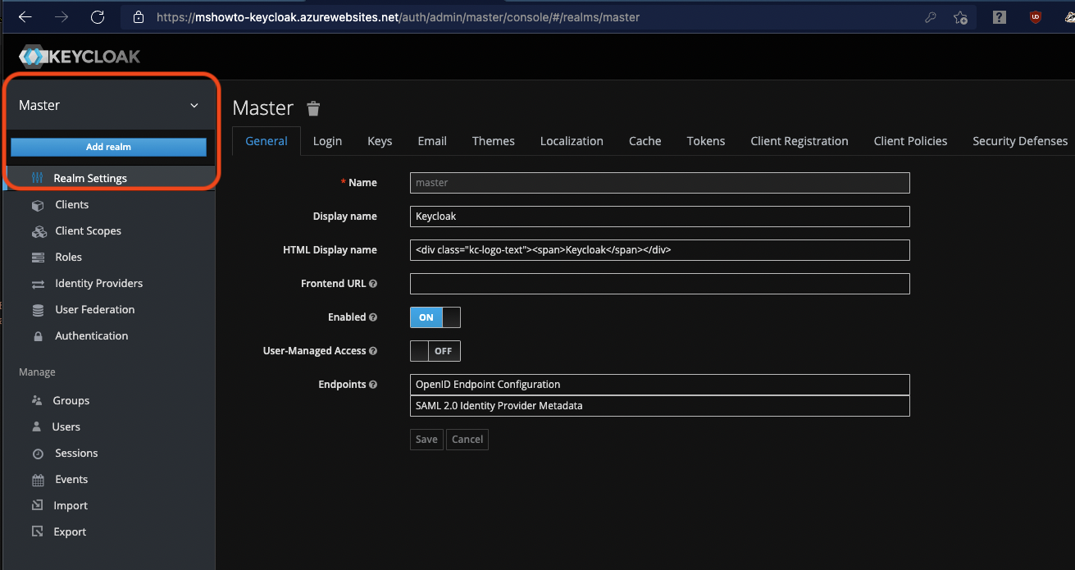Open the Email tab
Image resolution: width=1075 pixels, height=570 pixels.
pos(432,141)
